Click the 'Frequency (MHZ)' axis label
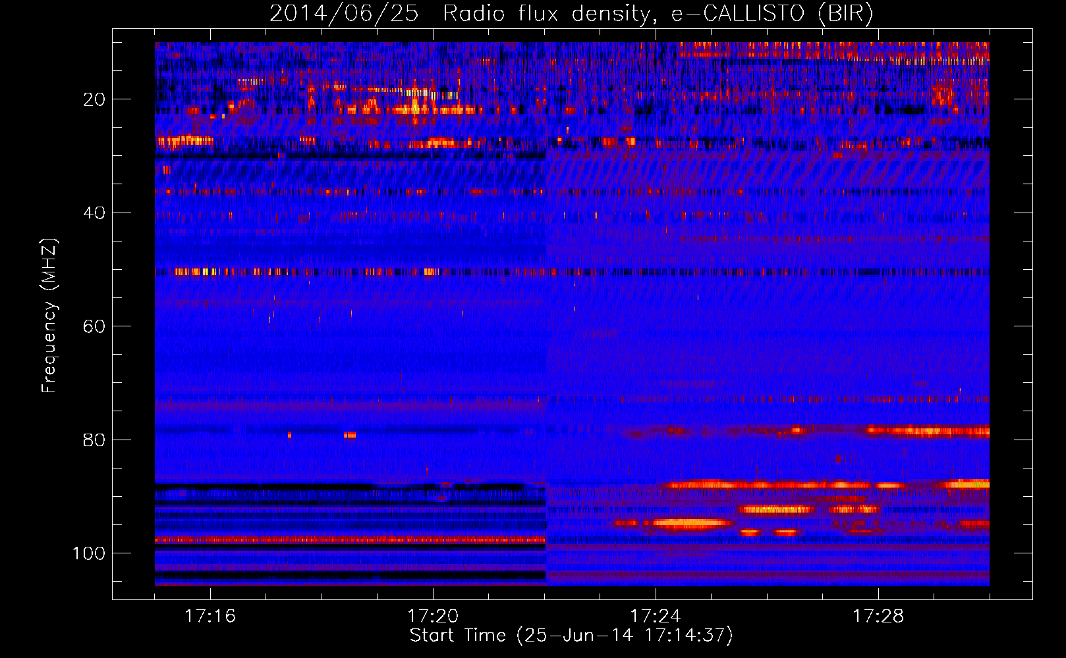The image size is (1066, 658). pyautogui.click(x=49, y=315)
